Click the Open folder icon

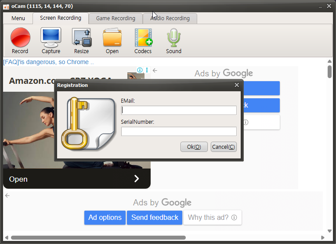(112, 37)
